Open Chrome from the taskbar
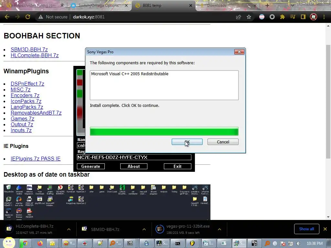Screen dimensions: 331x248 [x=25, y=243]
